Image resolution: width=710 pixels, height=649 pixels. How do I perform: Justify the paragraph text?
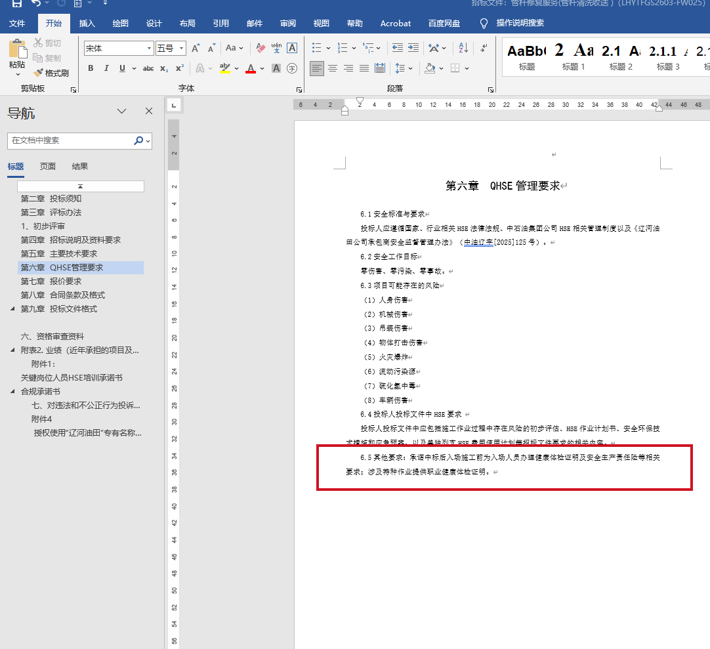point(364,68)
